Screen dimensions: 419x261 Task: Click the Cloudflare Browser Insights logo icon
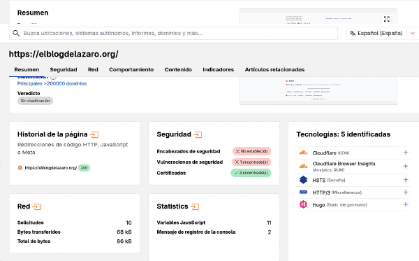click(303, 167)
